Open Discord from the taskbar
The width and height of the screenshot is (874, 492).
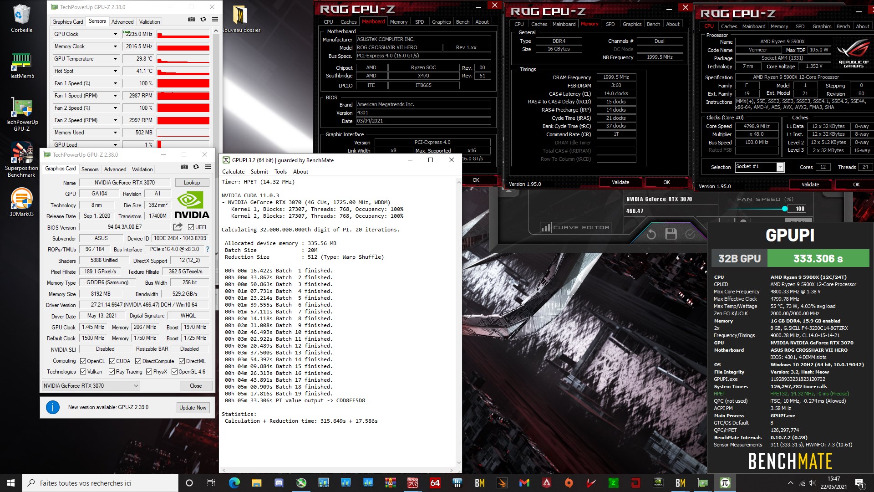pyautogui.click(x=279, y=483)
